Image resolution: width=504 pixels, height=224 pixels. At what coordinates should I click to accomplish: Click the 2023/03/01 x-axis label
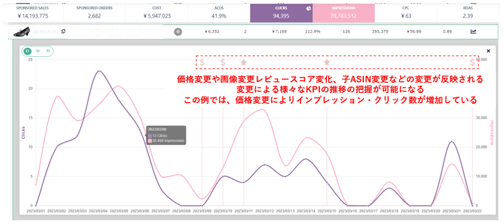coord(36,211)
